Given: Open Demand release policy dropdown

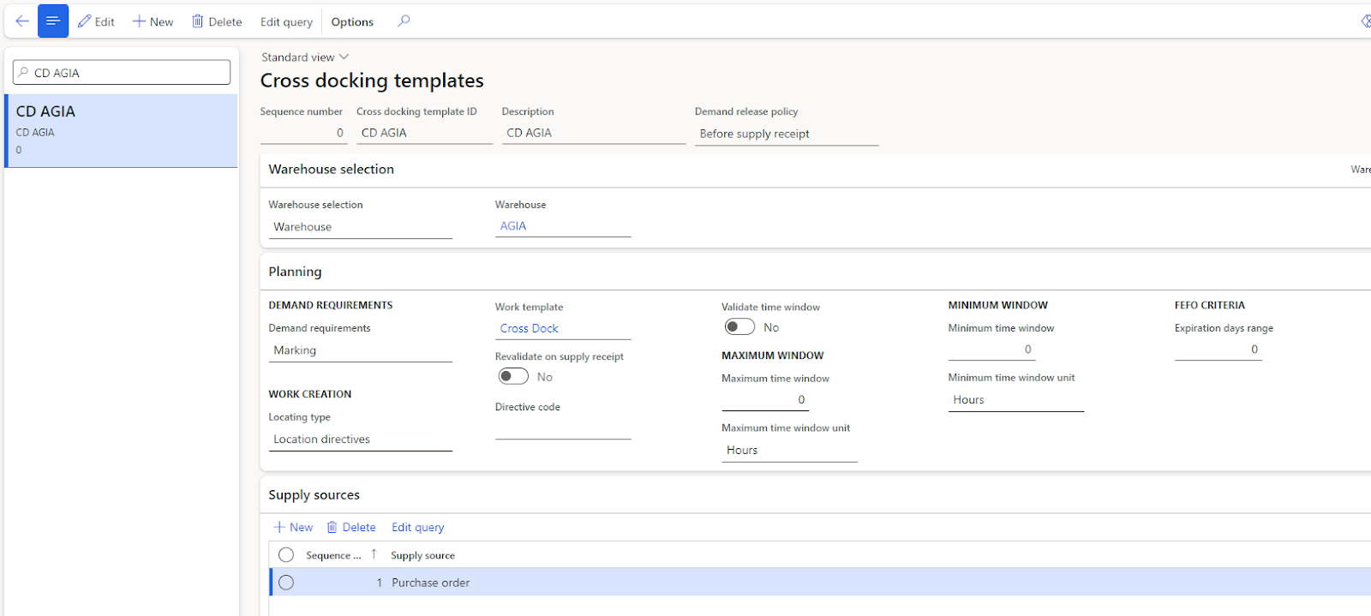Looking at the screenshot, I should point(787,134).
